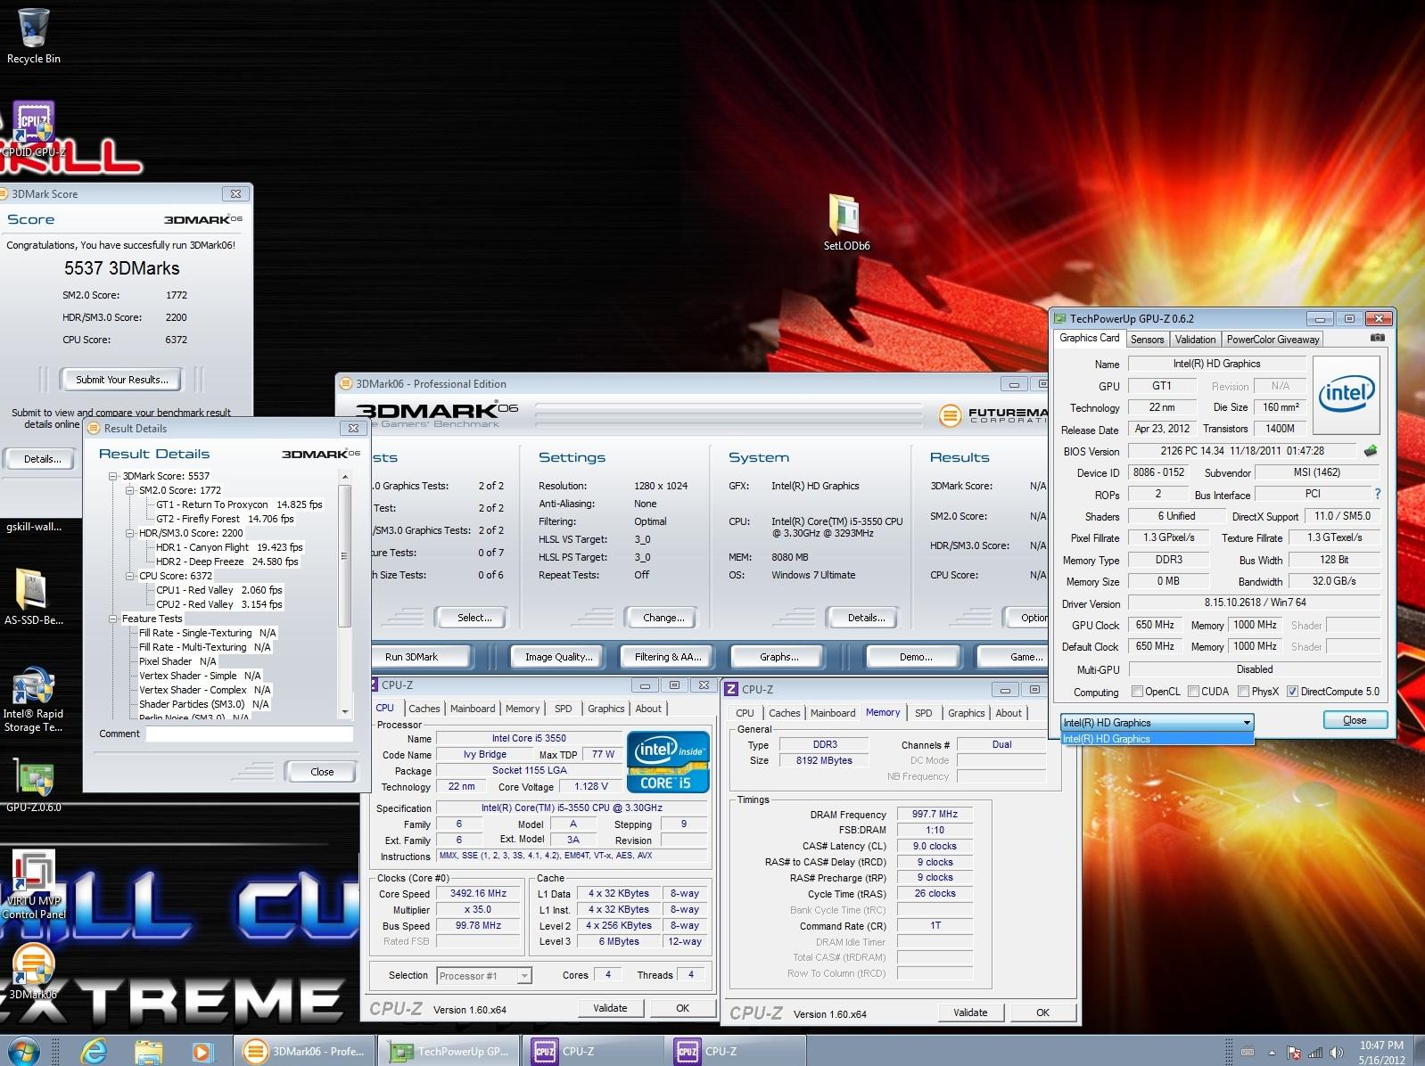Launch Intel Rapid Storage Technology shortcut
The height and width of the screenshot is (1066, 1425).
(x=33, y=701)
